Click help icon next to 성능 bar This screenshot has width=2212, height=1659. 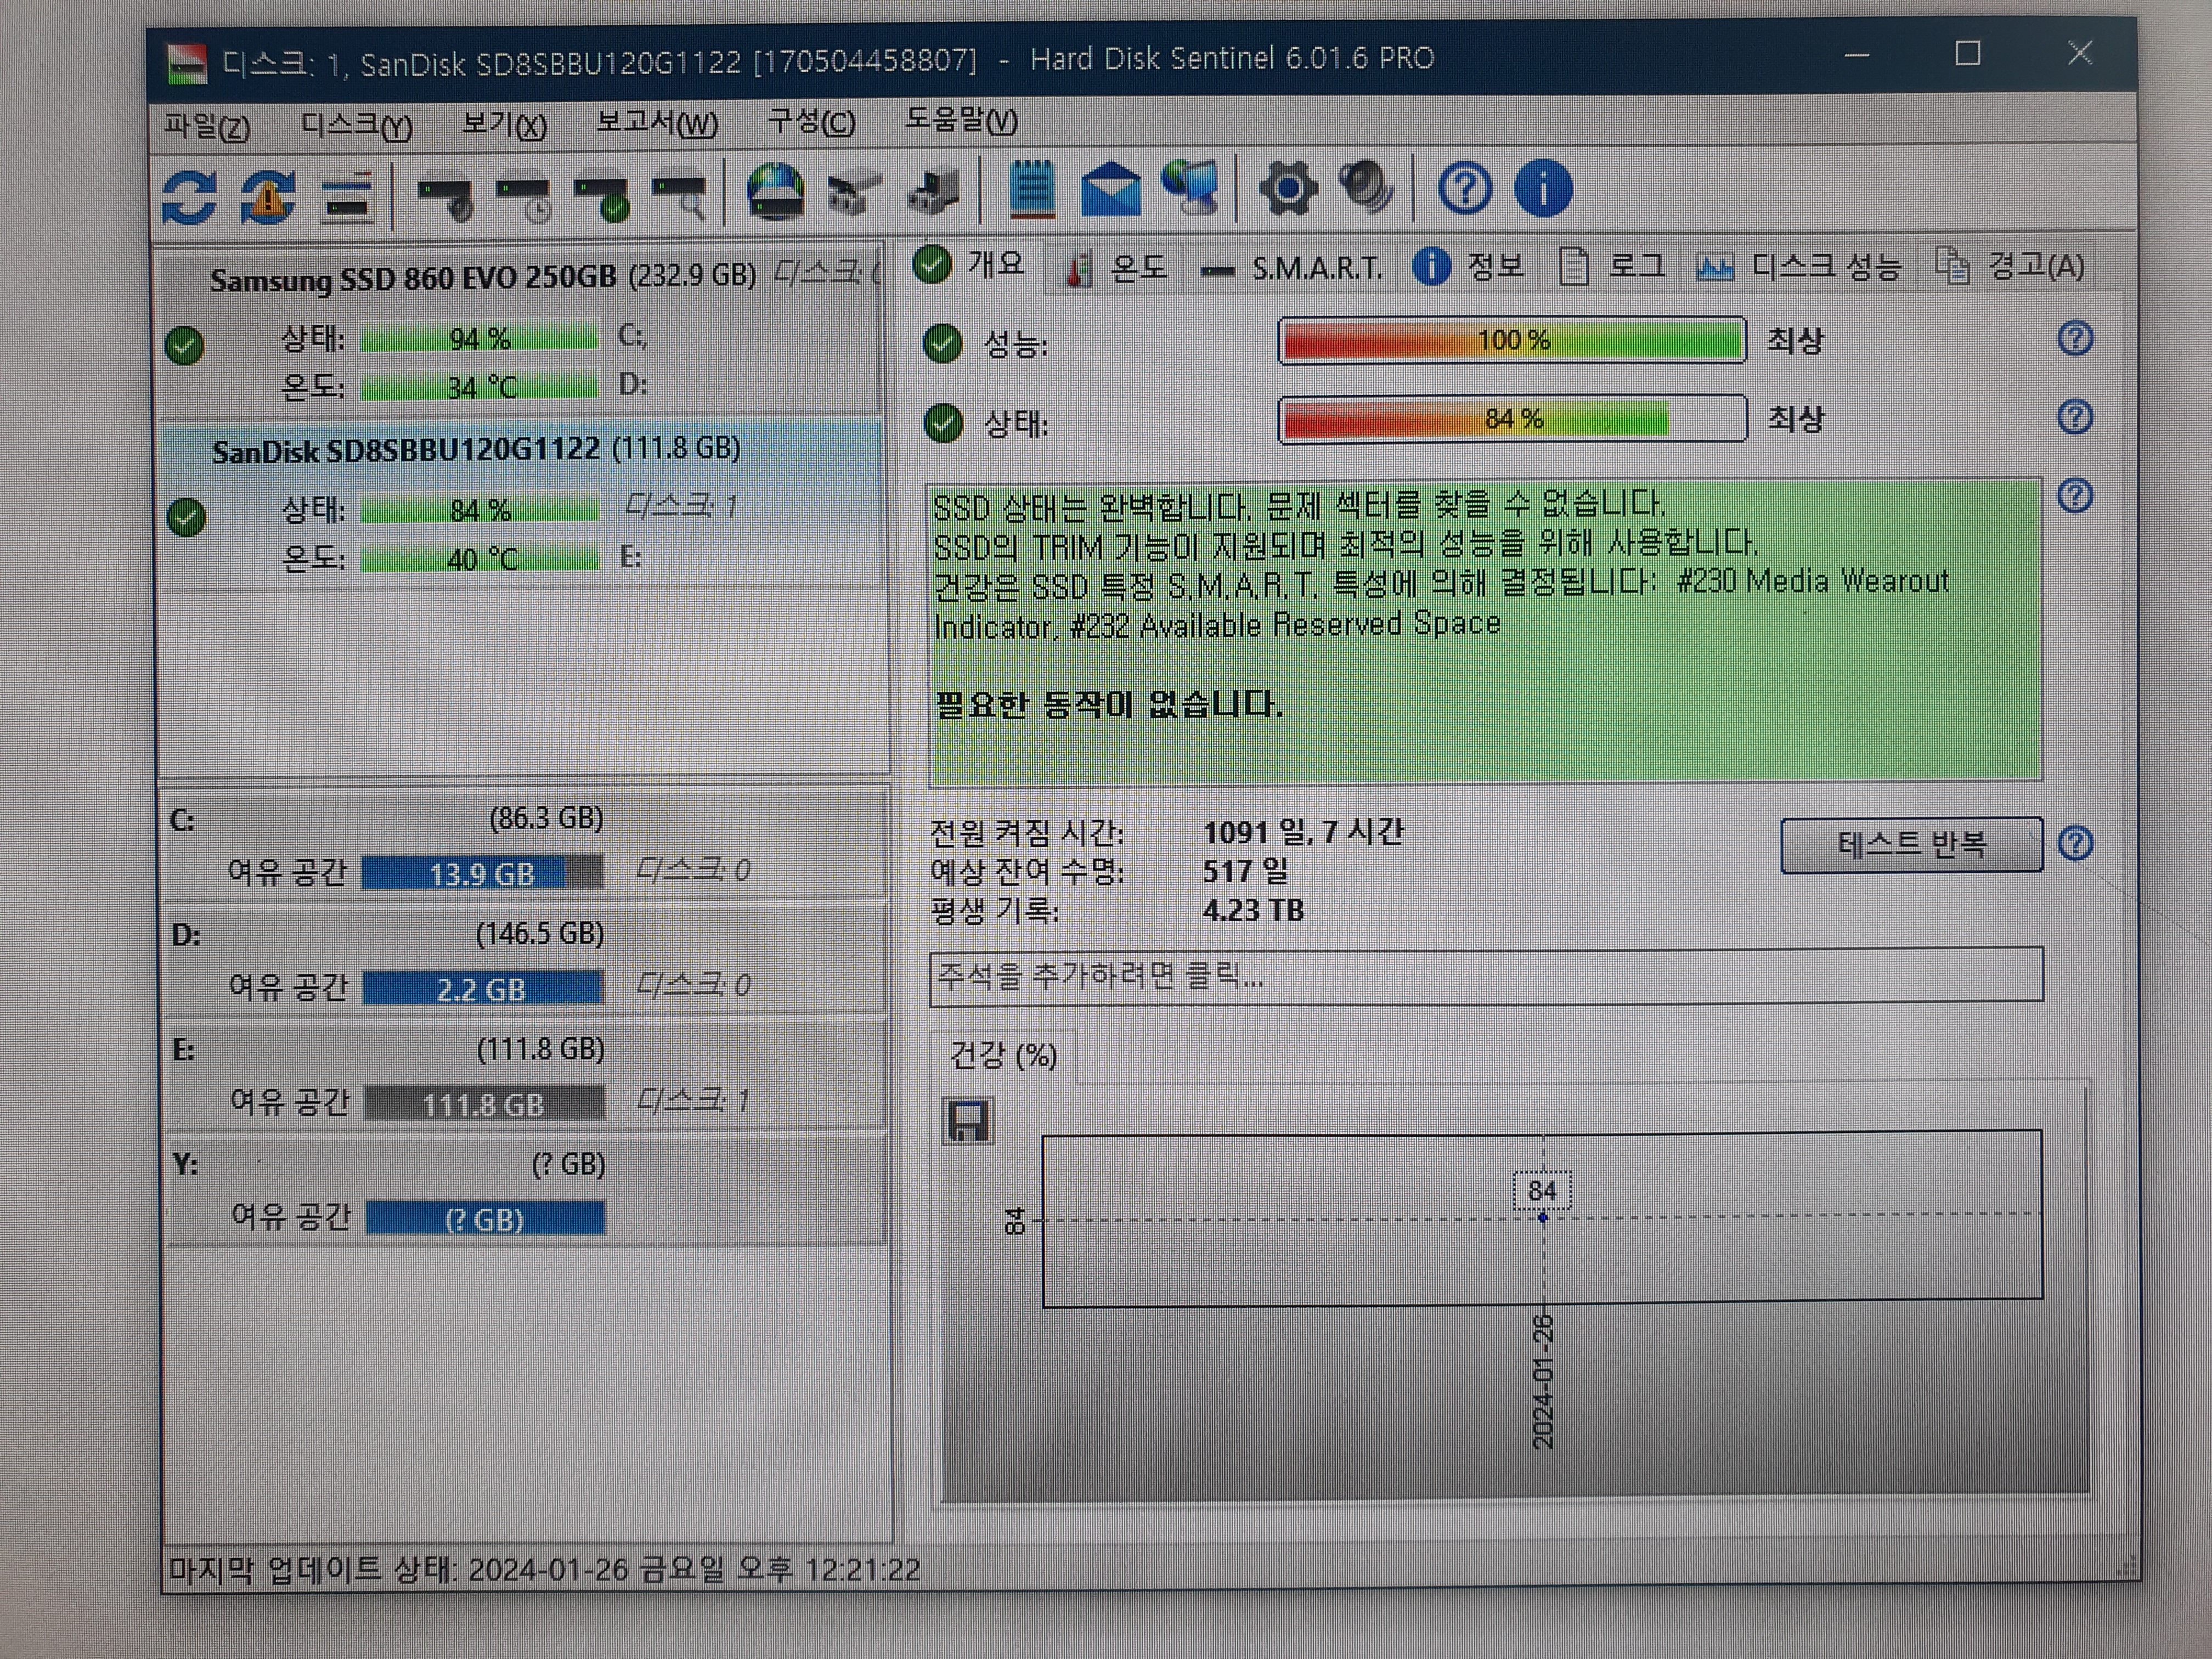2075,338
